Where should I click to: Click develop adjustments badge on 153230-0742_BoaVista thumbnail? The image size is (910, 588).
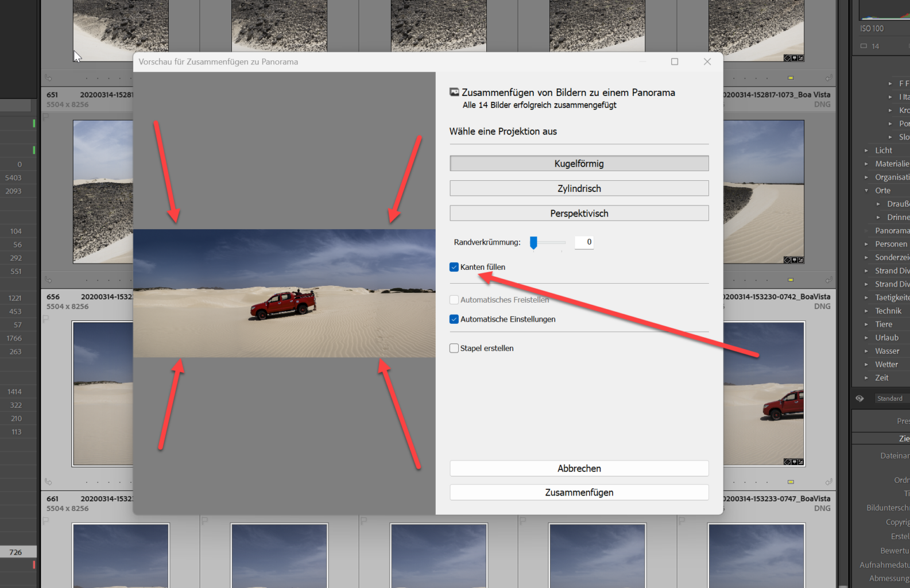[x=801, y=462]
